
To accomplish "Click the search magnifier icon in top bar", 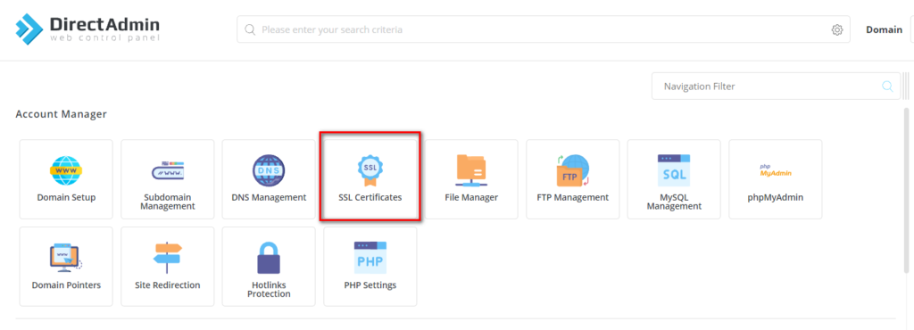I will 250,29.
